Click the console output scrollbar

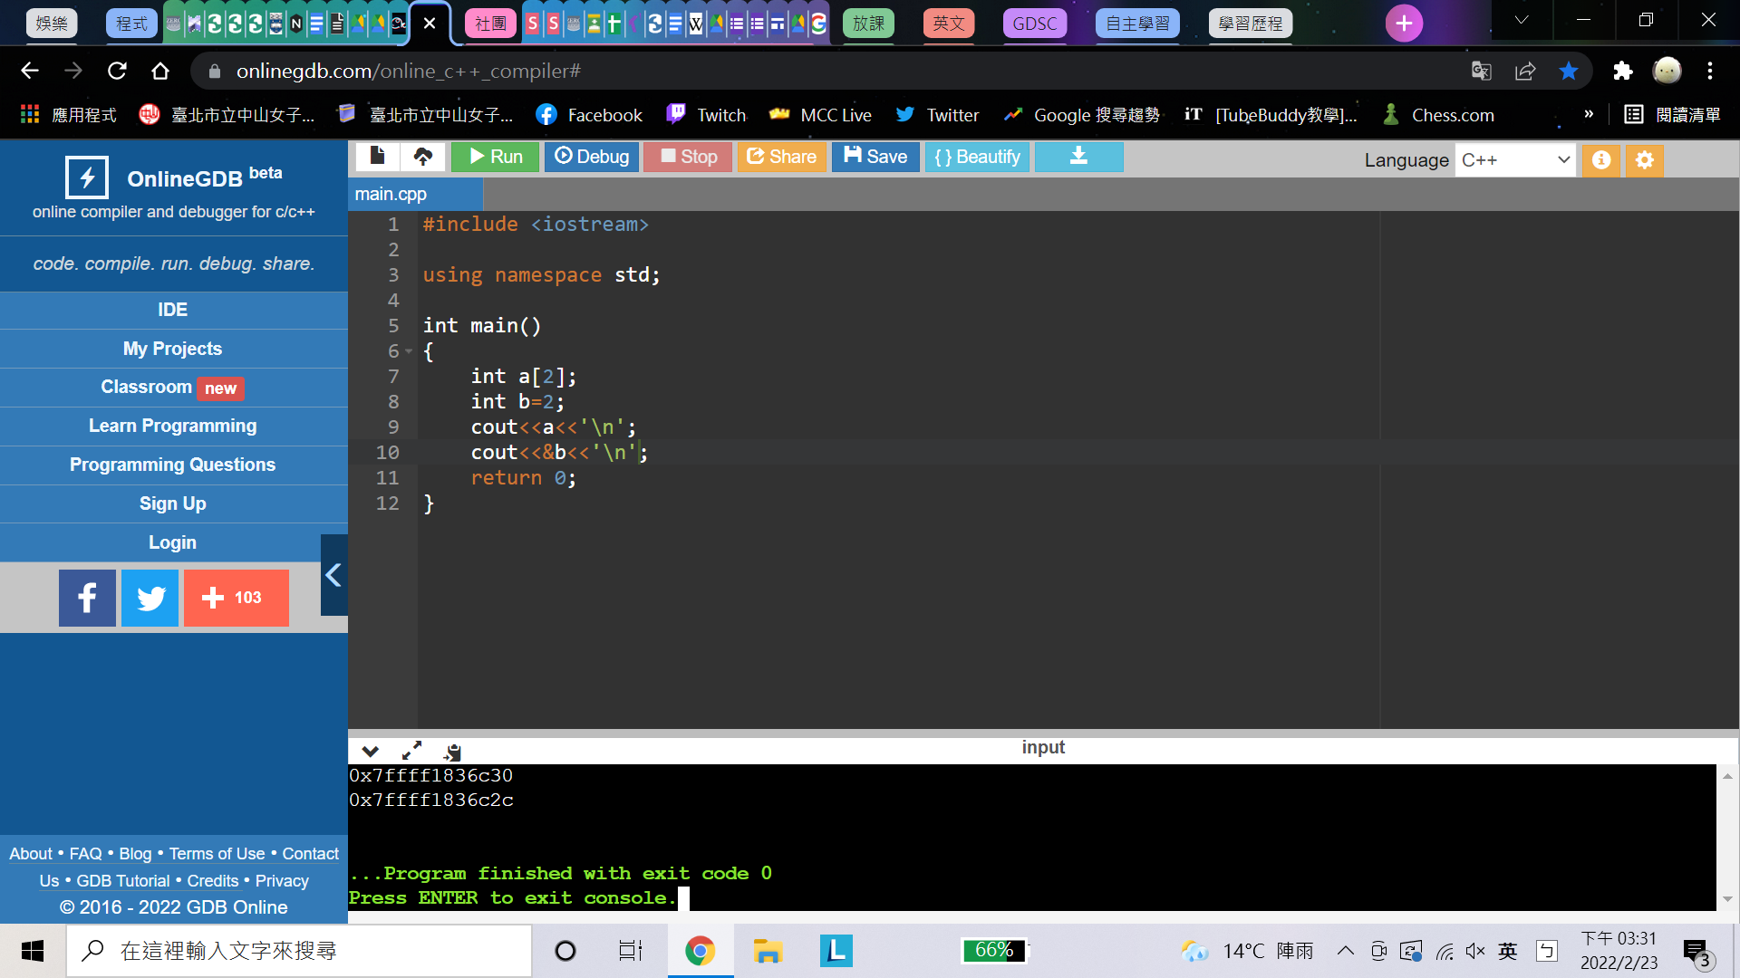[x=1727, y=837]
